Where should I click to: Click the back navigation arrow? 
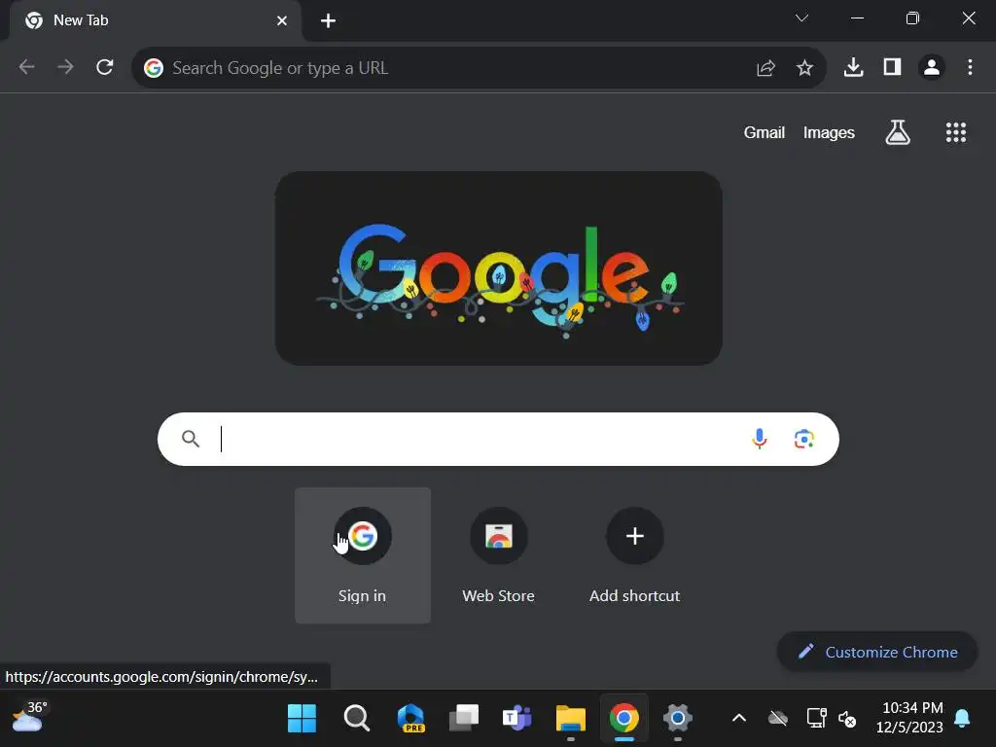point(26,67)
